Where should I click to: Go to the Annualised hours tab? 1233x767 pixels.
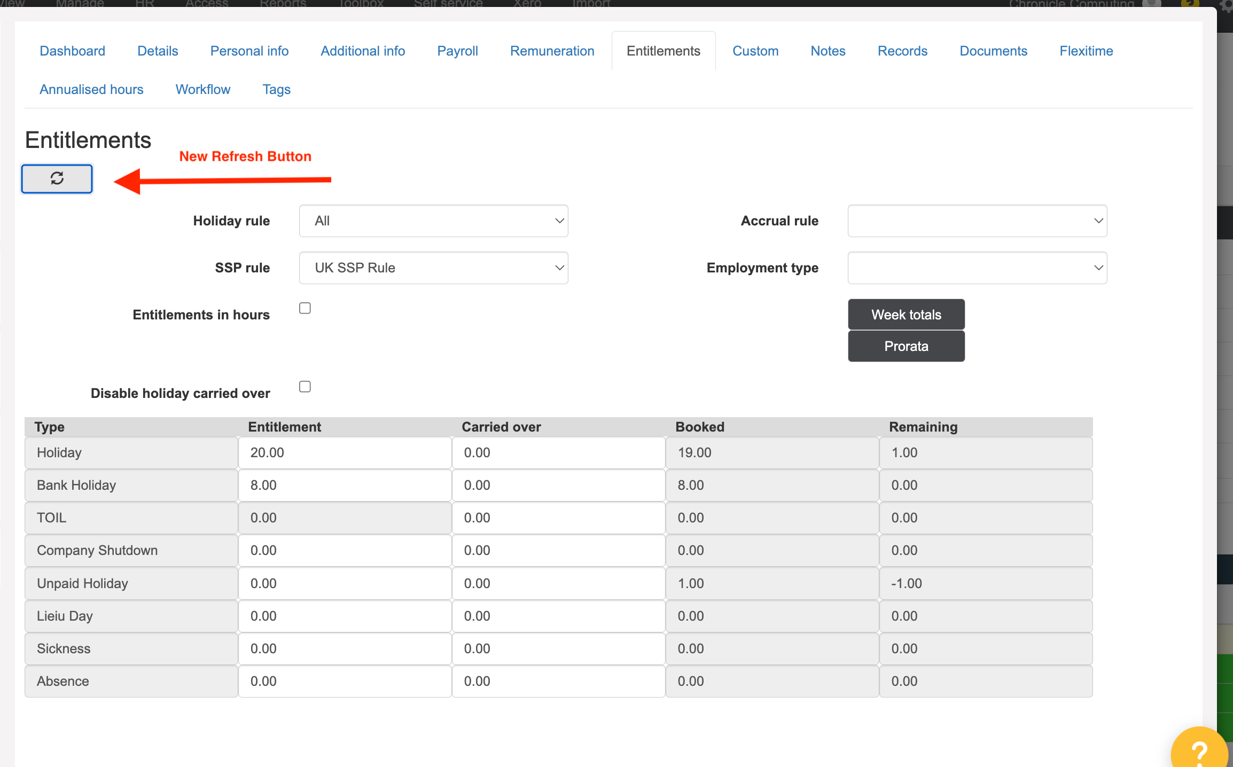pos(91,90)
